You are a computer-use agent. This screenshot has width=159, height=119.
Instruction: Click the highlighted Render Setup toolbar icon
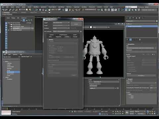click(x=126, y=10)
